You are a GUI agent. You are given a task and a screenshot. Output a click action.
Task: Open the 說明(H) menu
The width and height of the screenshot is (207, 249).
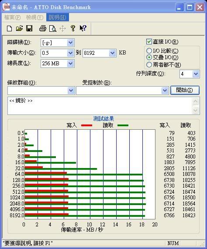[58, 17]
